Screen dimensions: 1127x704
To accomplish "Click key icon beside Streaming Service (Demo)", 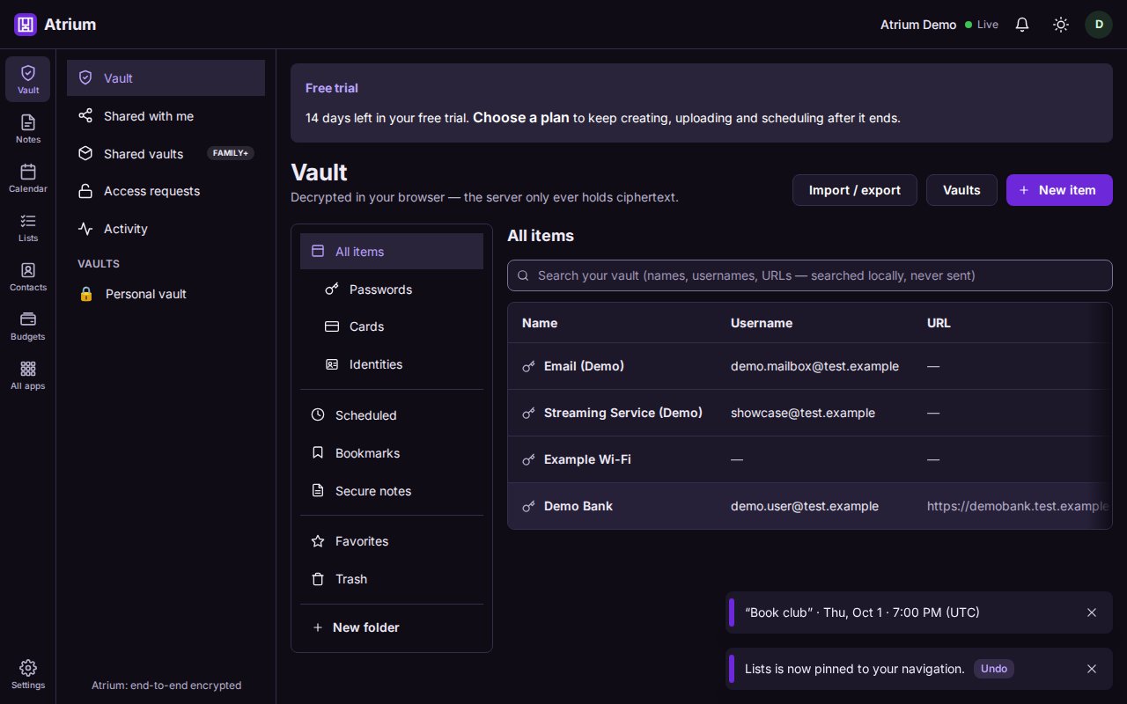I will tap(529, 413).
